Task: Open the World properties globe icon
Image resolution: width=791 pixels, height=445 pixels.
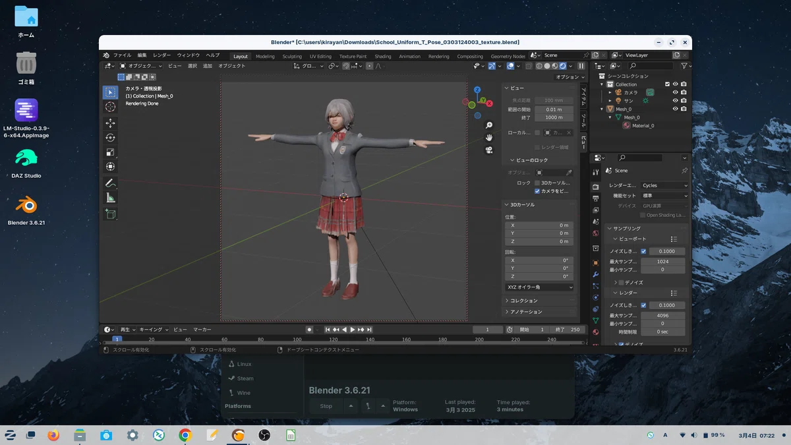Action: [596, 233]
